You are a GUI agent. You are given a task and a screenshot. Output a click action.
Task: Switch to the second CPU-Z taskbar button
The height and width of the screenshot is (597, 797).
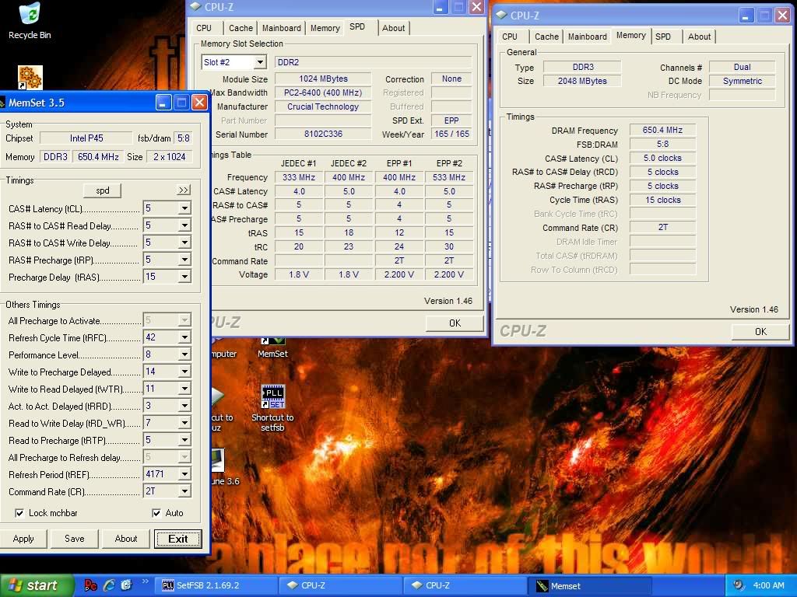[465, 586]
